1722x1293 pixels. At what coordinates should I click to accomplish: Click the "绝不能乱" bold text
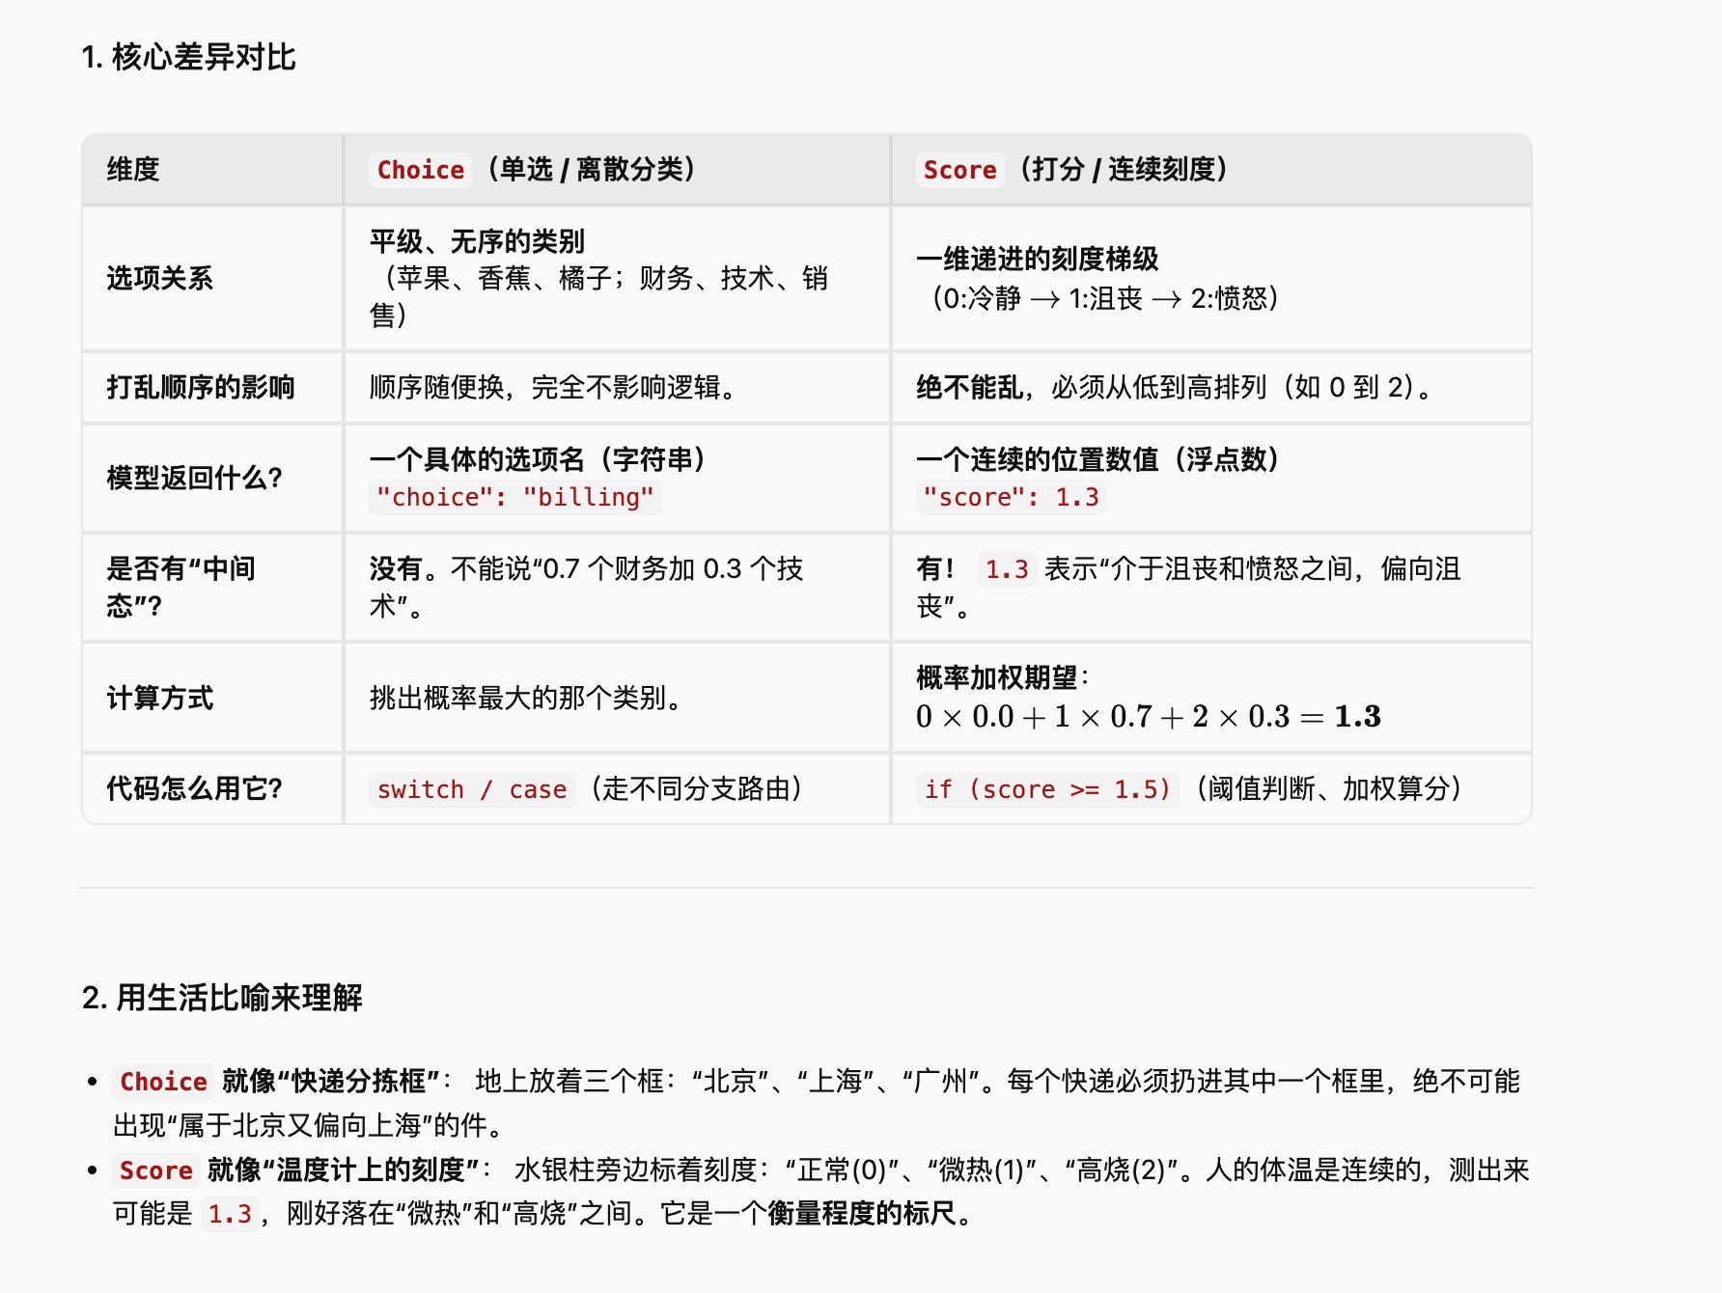pos(969,387)
